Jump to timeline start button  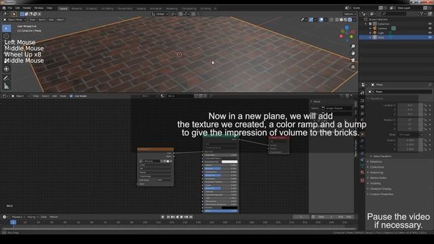click(168, 217)
